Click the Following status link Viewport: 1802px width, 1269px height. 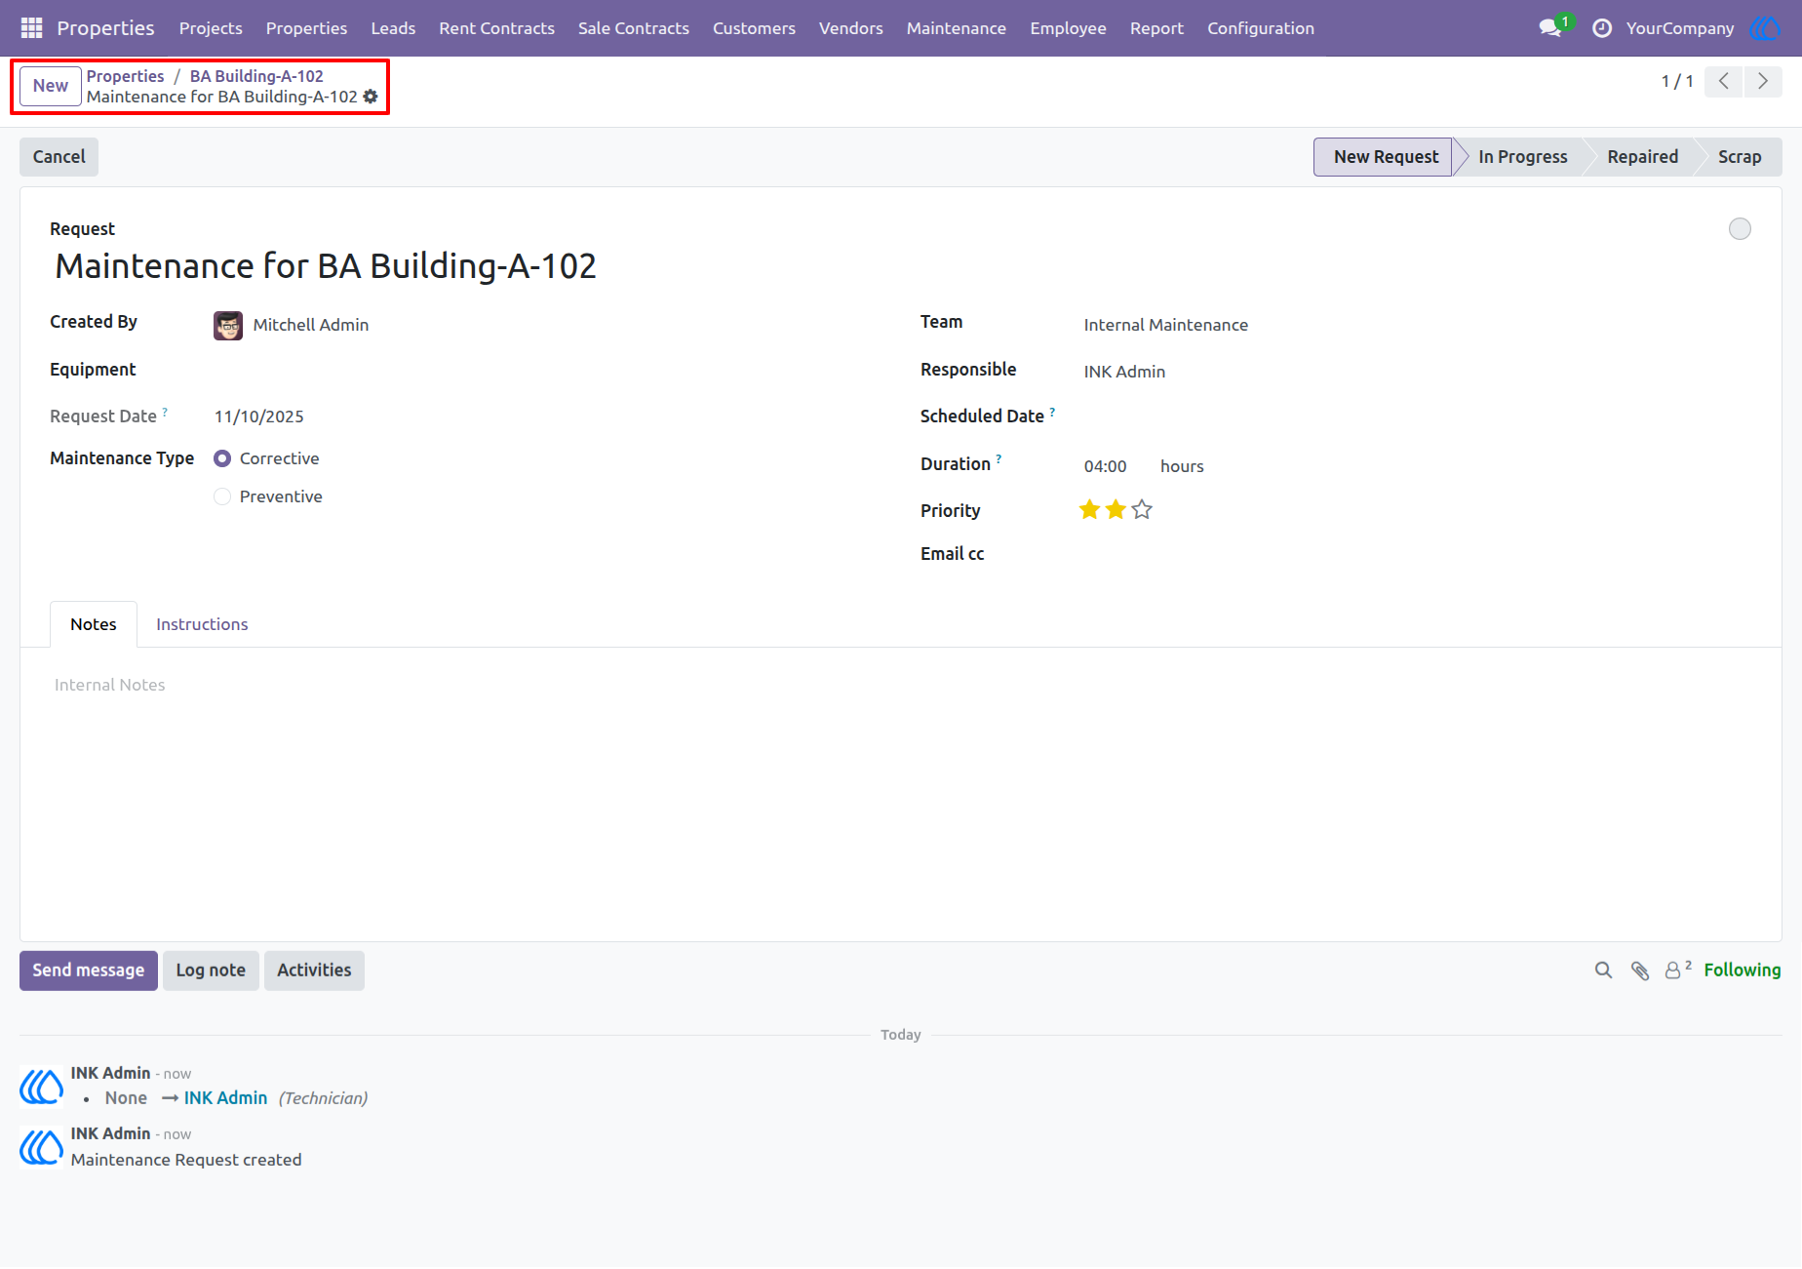1742,971
